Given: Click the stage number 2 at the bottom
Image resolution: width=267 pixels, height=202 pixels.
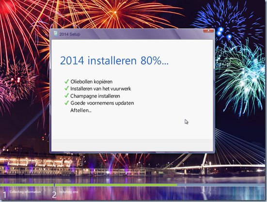Looking at the screenshot, I should coord(54,195).
